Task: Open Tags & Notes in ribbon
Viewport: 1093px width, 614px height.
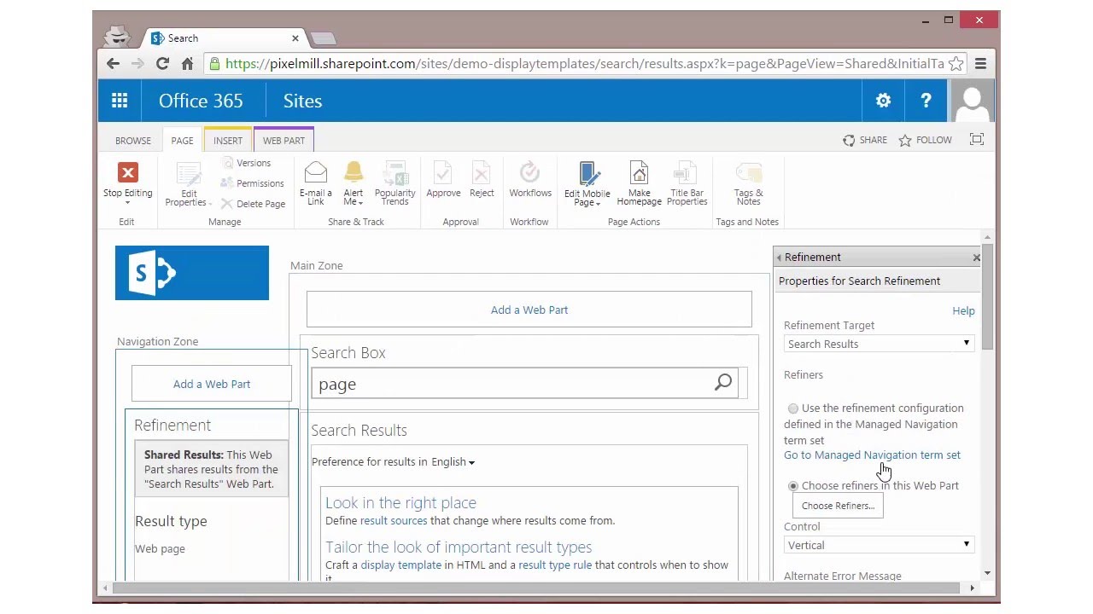Action: click(748, 183)
